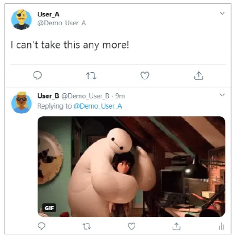234x240 pixels.
Task: Play the Baymax hug GIF
Action: [131, 166]
